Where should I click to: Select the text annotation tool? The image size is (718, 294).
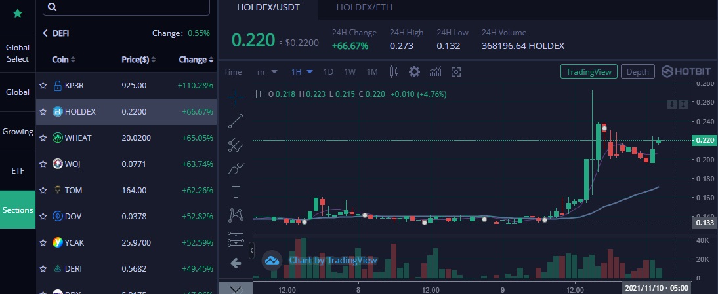tap(236, 192)
